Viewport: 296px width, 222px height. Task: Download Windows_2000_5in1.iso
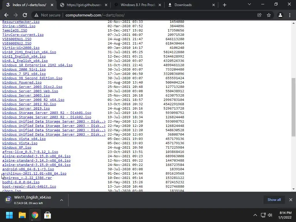pyautogui.click(x=24, y=69)
